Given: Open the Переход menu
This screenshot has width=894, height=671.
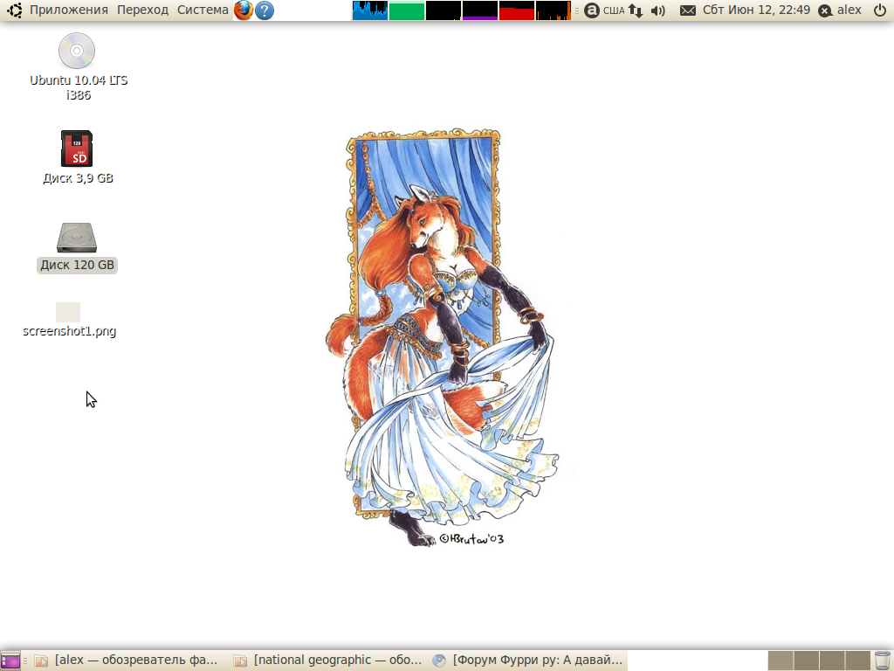Looking at the screenshot, I should (x=142, y=10).
